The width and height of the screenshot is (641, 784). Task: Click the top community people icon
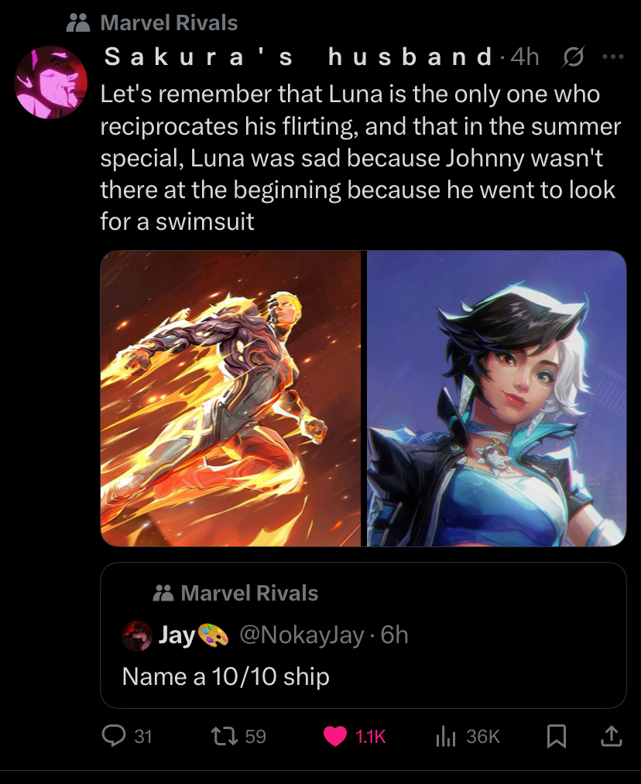(78, 23)
